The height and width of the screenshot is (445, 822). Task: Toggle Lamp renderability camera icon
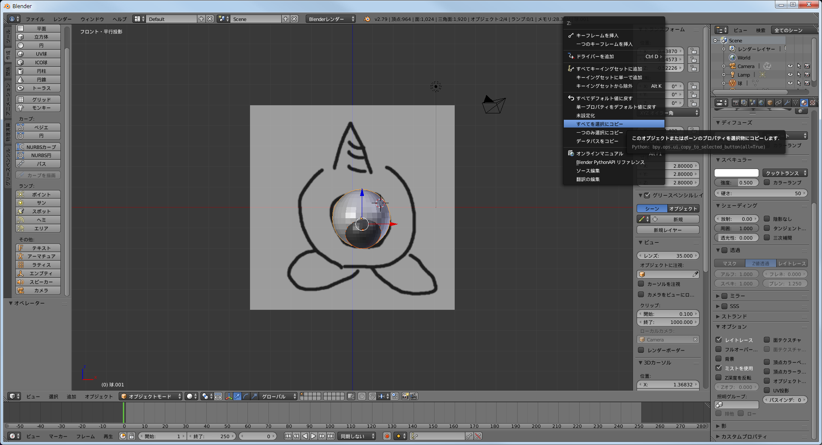(x=807, y=75)
